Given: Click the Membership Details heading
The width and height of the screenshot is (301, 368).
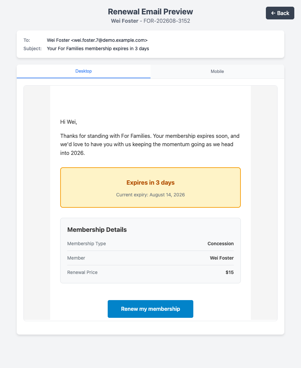Looking at the screenshot, I should [97, 229].
